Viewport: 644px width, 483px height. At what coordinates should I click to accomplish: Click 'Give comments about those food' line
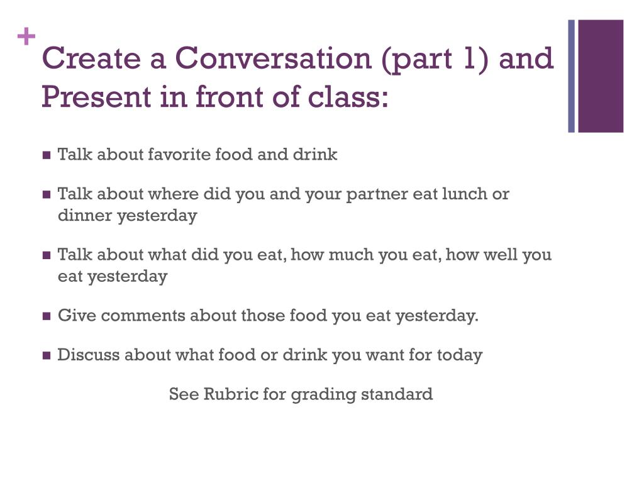click(x=268, y=316)
